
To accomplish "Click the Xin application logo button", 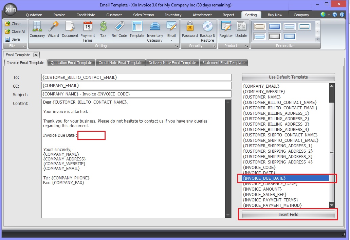I will [10, 9].
